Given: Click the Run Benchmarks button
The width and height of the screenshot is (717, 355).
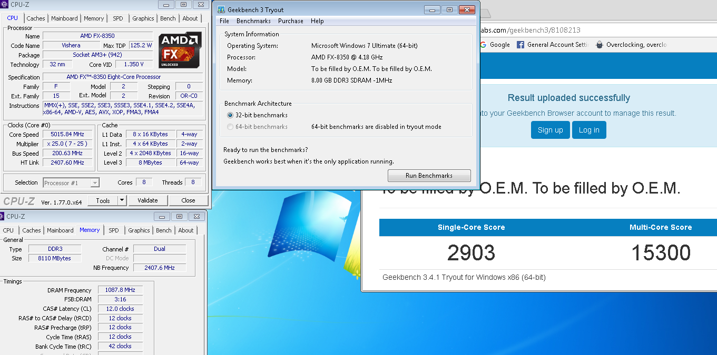Looking at the screenshot, I should pyautogui.click(x=429, y=176).
